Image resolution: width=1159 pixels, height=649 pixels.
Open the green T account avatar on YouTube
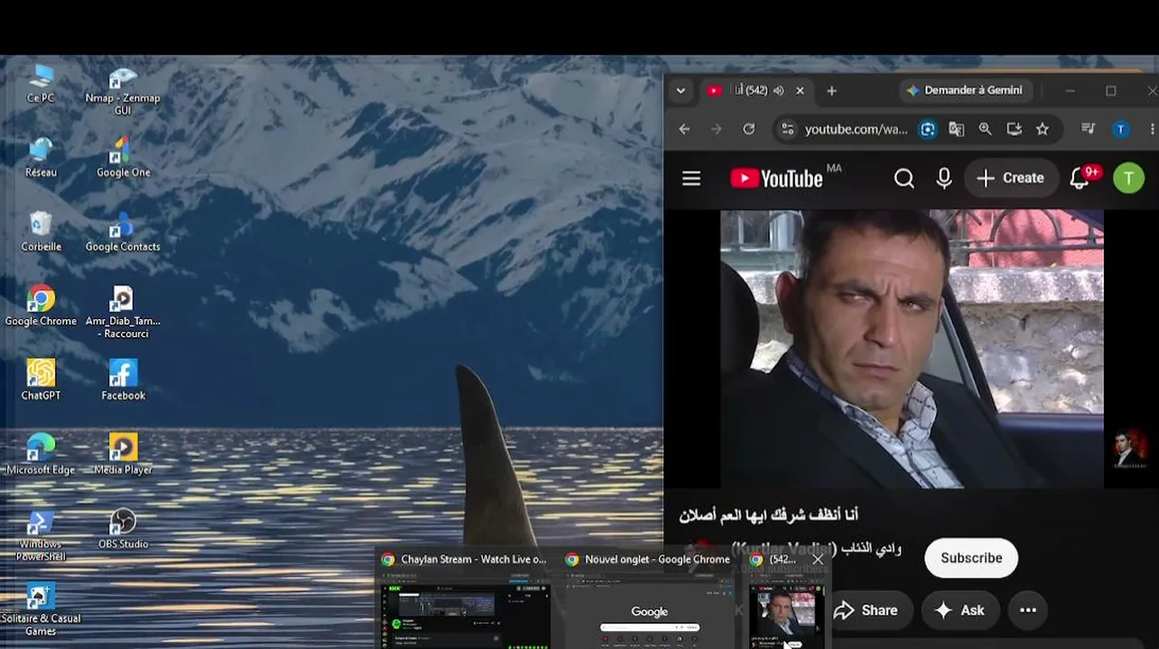[x=1128, y=178]
